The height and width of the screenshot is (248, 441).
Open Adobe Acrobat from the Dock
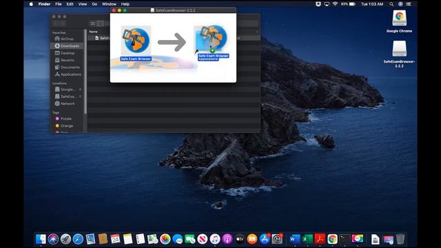(x=320, y=239)
